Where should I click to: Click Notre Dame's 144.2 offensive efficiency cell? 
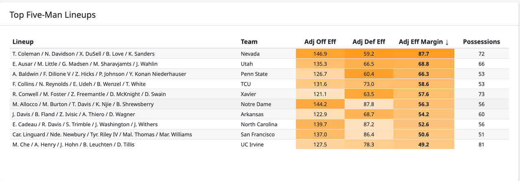320,104
